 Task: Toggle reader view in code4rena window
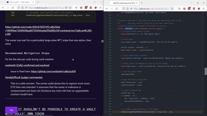[x=66, y=8]
